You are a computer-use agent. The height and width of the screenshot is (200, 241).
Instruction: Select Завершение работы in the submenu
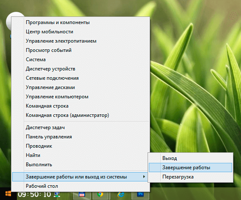click(x=190, y=168)
